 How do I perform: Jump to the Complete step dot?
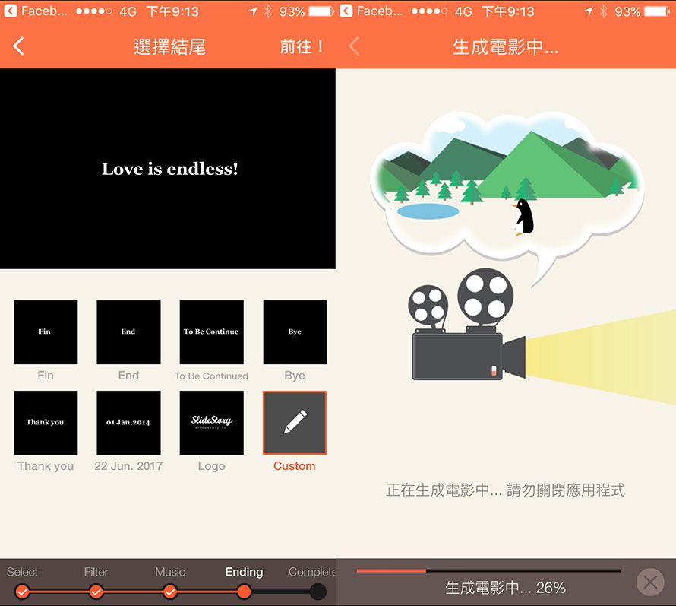coord(318,592)
